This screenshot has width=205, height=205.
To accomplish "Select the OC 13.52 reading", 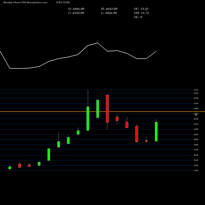I will (141, 9).
